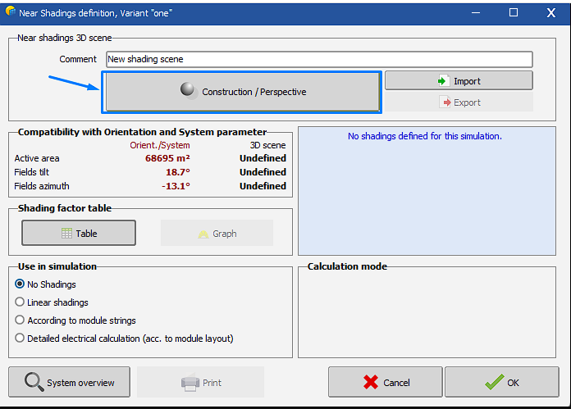This screenshot has width=571, height=409.
Task: Close the Near Shadings definition window
Action: [x=551, y=12]
